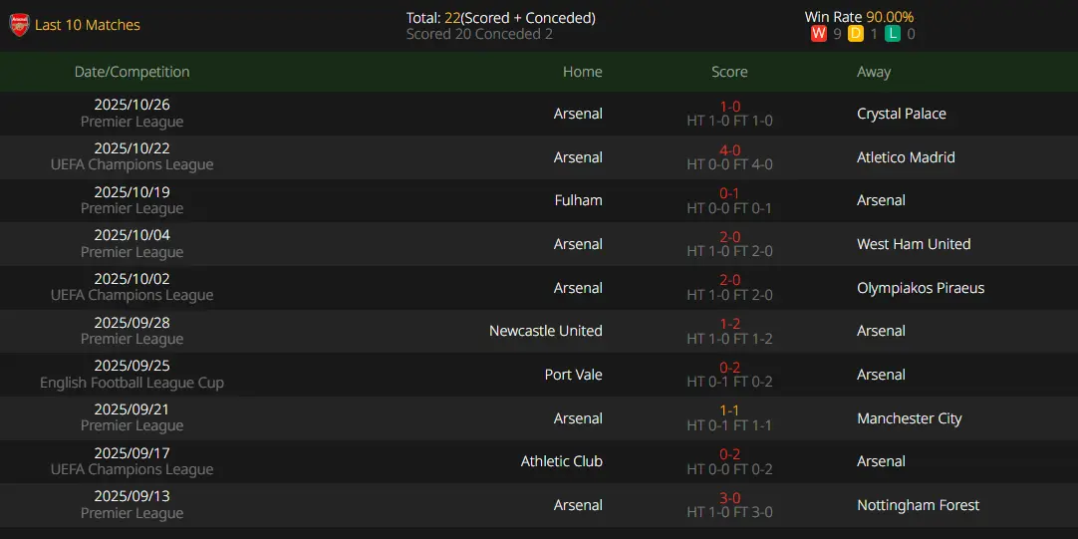Open Olympiakos Piraeus team link
The width and height of the screenshot is (1078, 539).
921,287
